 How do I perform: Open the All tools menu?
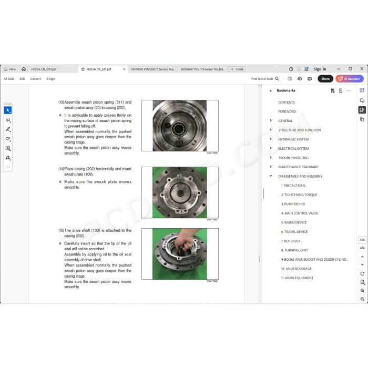pos(9,79)
